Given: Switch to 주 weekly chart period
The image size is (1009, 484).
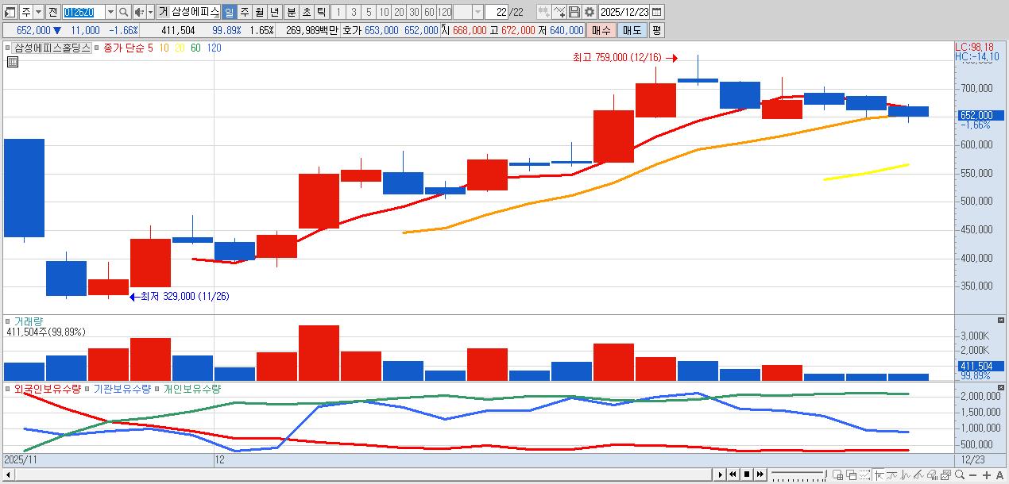Looking at the screenshot, I should tap(244, 12).
